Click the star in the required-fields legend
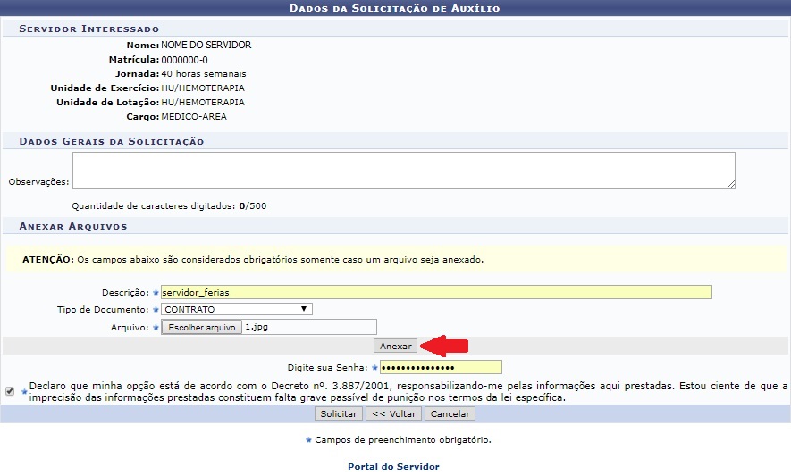This screenshot has width=791, height=476. coord(308,440)
